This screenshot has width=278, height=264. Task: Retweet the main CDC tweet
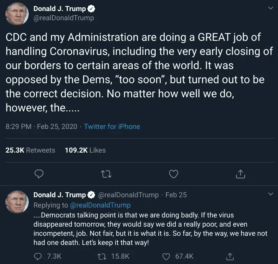click(106, 174)
